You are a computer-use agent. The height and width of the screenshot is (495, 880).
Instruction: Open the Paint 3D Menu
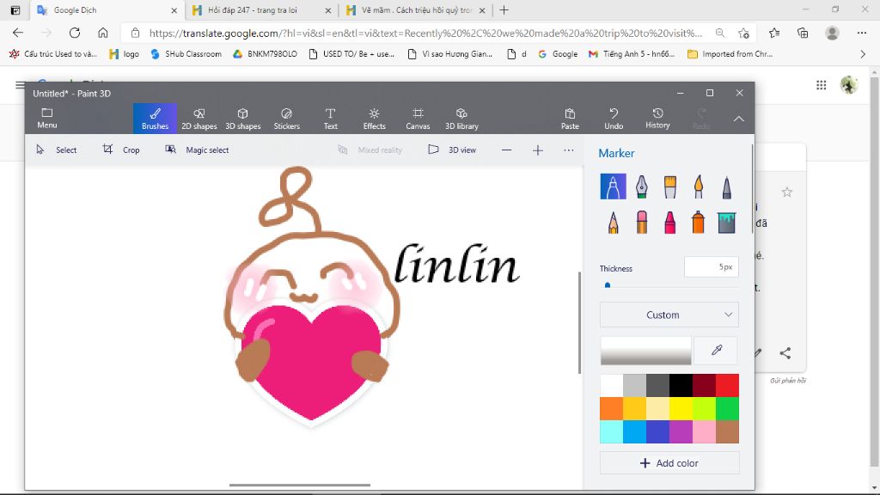[x=47, y=119]
